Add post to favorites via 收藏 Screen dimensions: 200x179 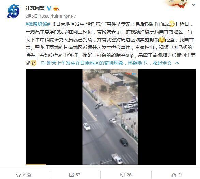24,175
